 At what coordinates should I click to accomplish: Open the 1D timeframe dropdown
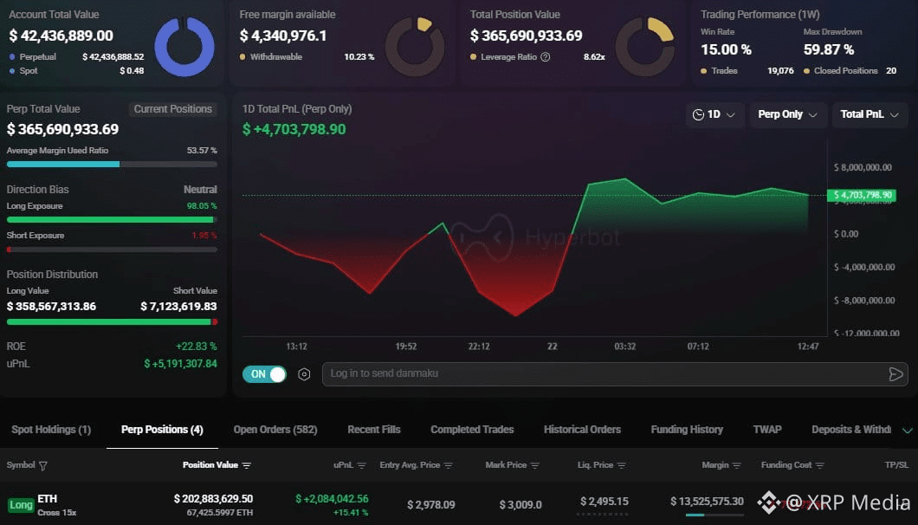[x=714, y=115]
